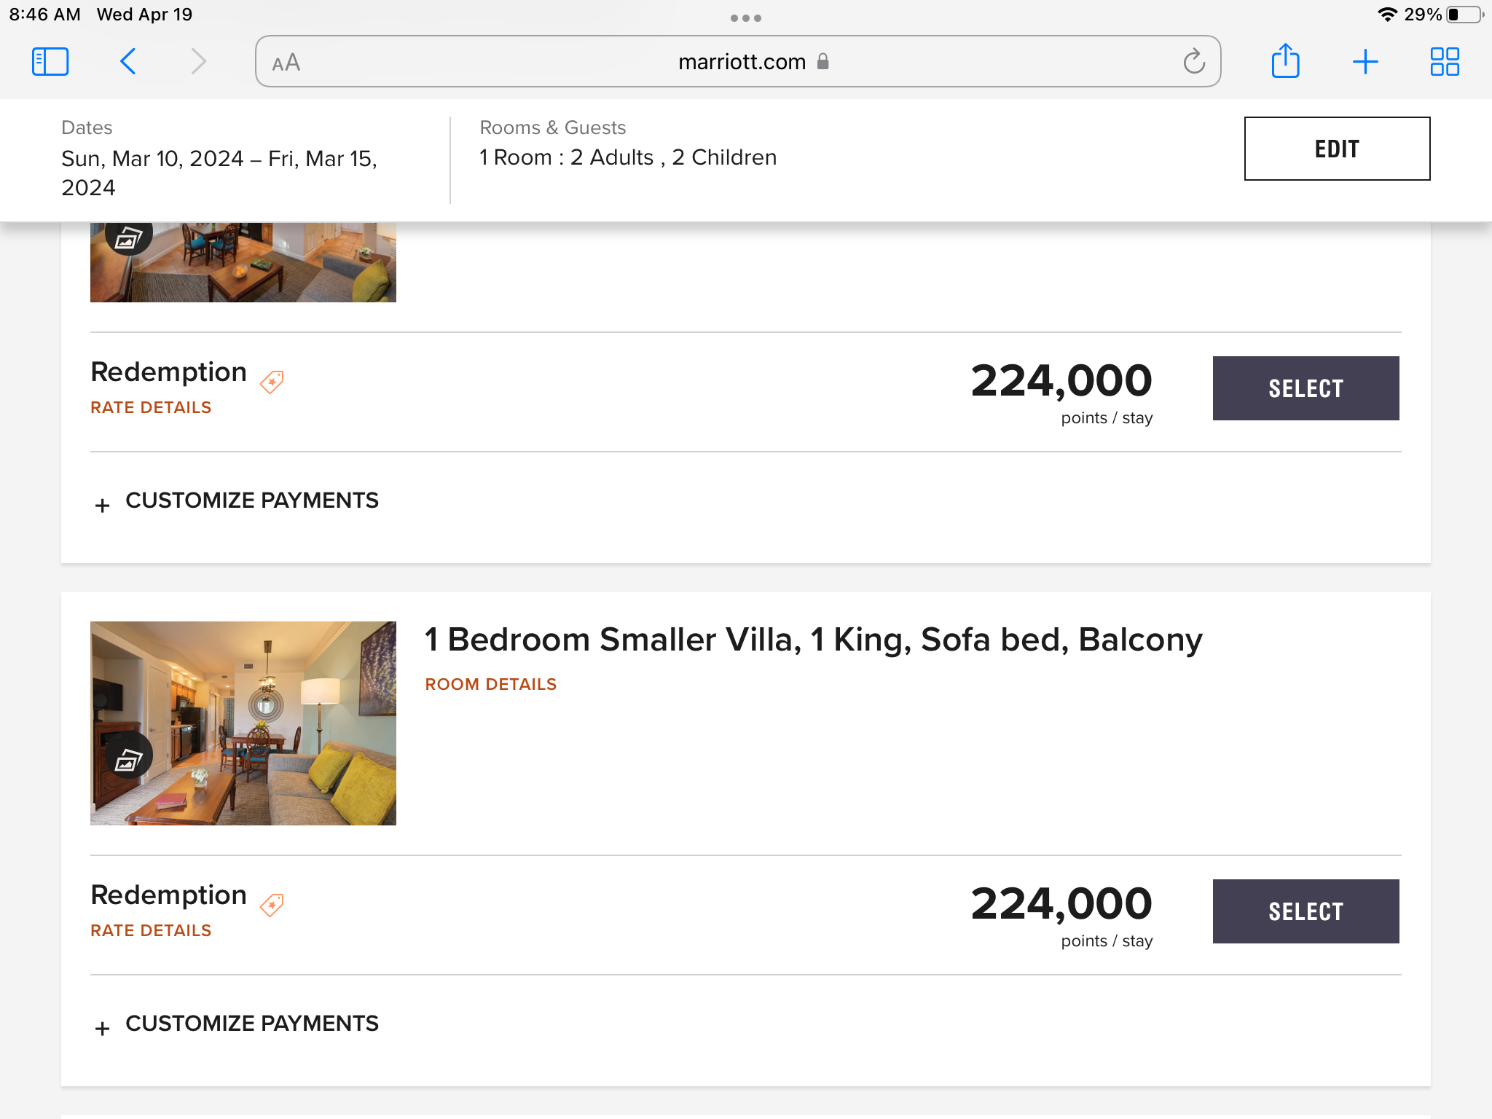Open photo gallery on the Smaller Villa image
This screenshot has height=1119, width=1492.
[x=129, y=759]
